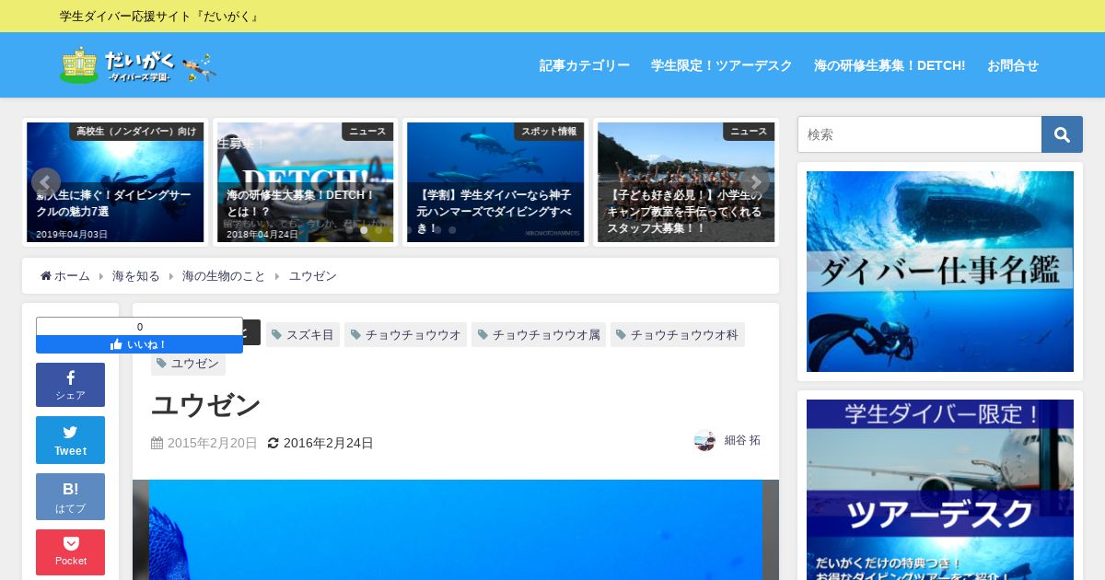Select the スズキ目 tag
The width and height of the screenshot is (1105, 580).
pyautogui.click(x=303, y=334)
